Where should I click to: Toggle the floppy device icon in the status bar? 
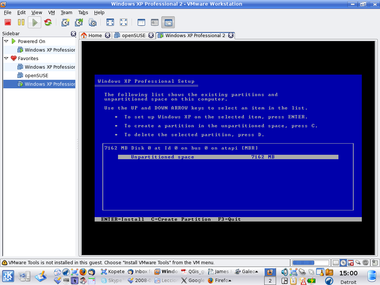[x=351, y=263]
